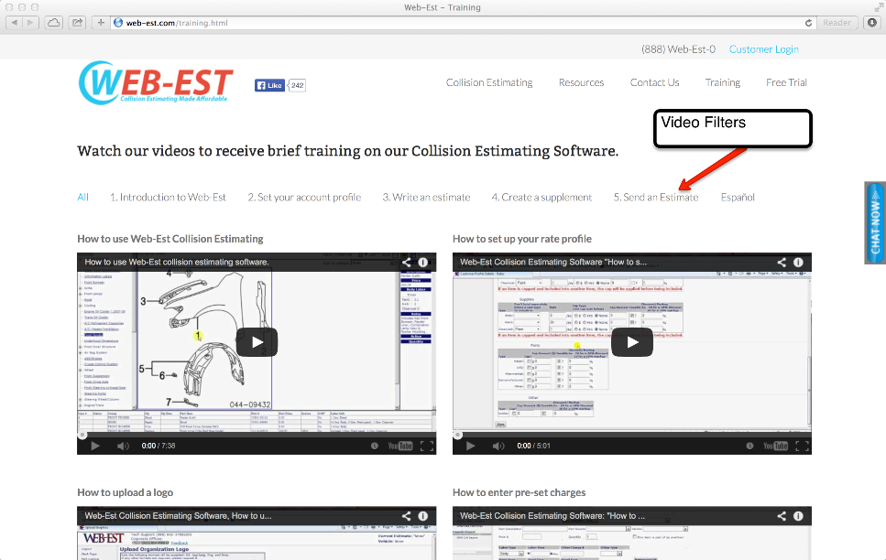The height and width of the screenshot is (560, 886).
Task: Switch to the Training page tab
Action: point(722,81)
